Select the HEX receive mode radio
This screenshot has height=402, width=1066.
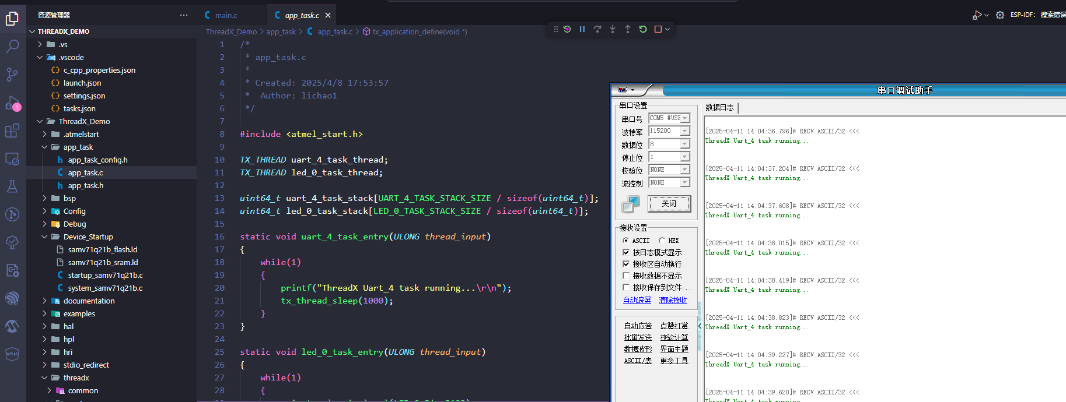(x=662, y=241)
